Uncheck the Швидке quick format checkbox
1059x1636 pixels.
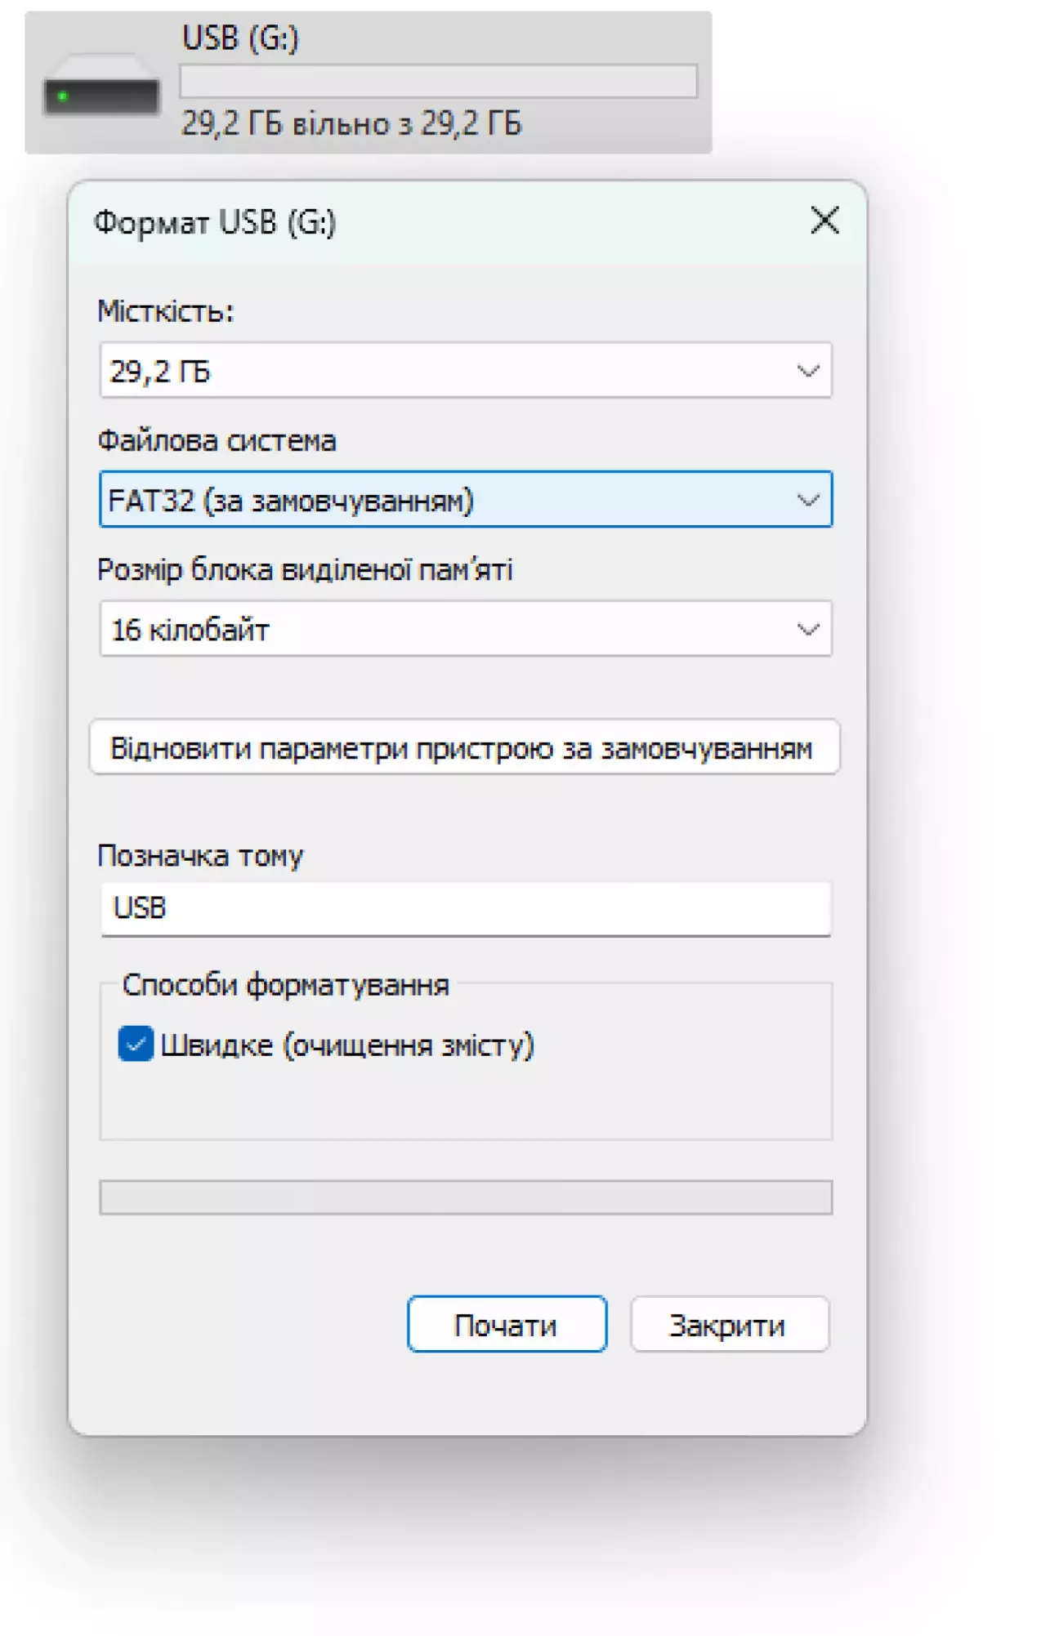pyautogui.click(x=136, y=1044)
